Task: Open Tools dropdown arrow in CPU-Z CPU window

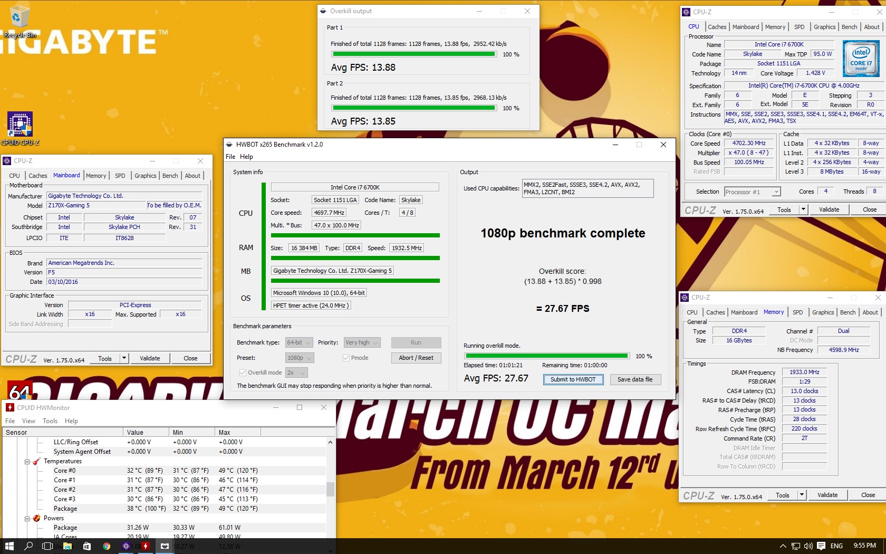Action: click(803, 209)
